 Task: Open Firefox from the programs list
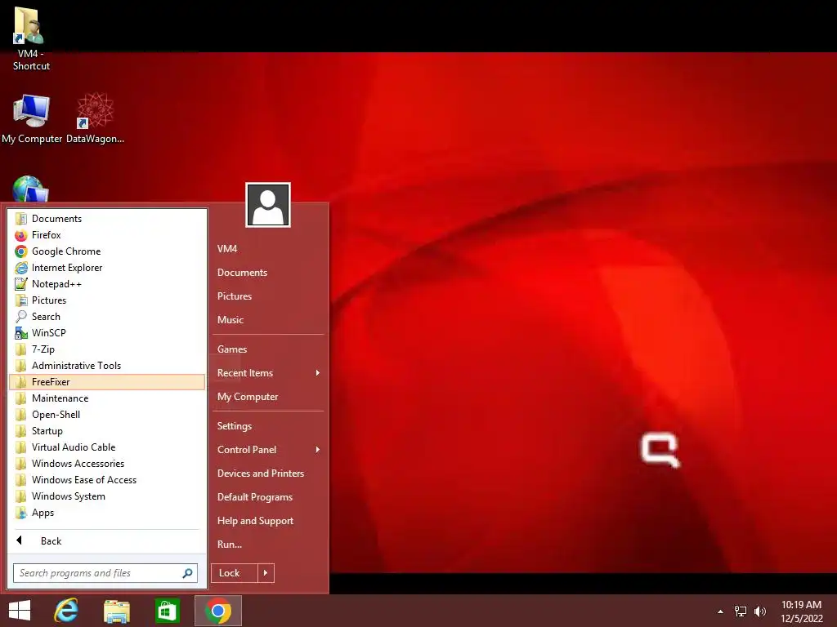pos(107,235)
